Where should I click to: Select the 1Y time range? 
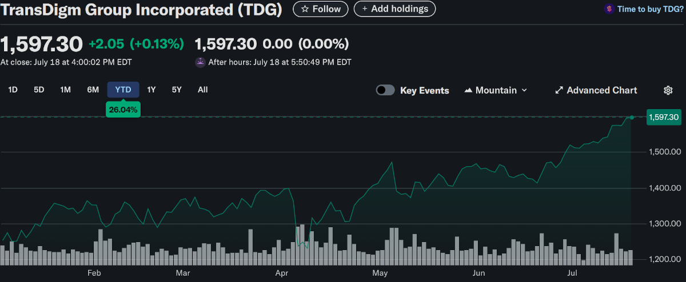[151, 90]
